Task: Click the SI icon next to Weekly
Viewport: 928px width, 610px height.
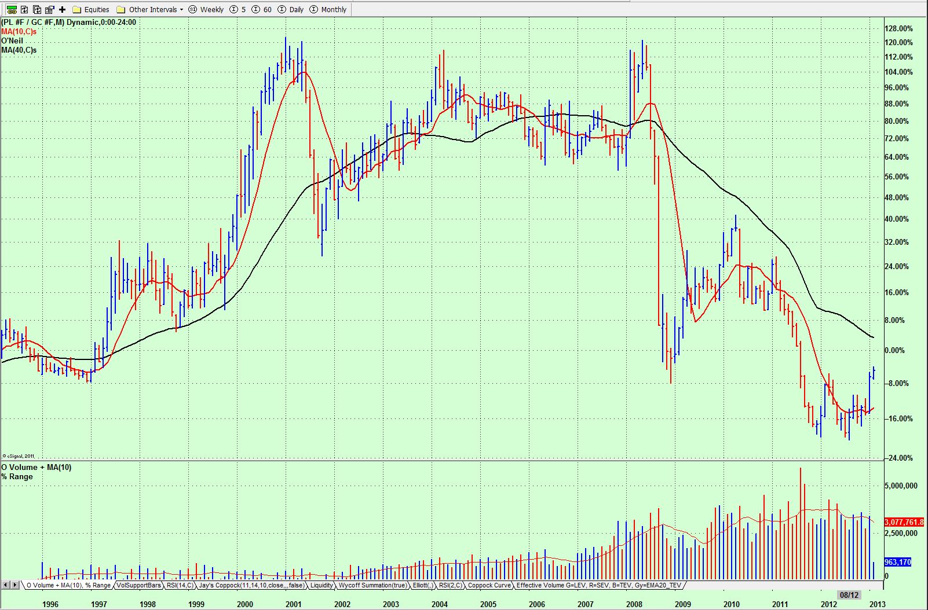Action: (x=191, y=9)
